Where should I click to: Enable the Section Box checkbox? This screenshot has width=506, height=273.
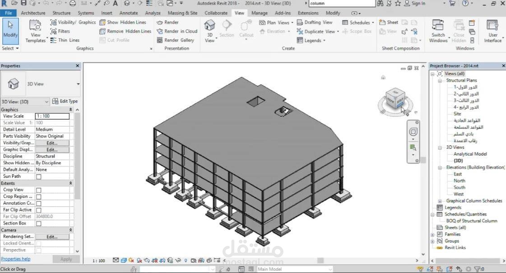coord(39,224)
